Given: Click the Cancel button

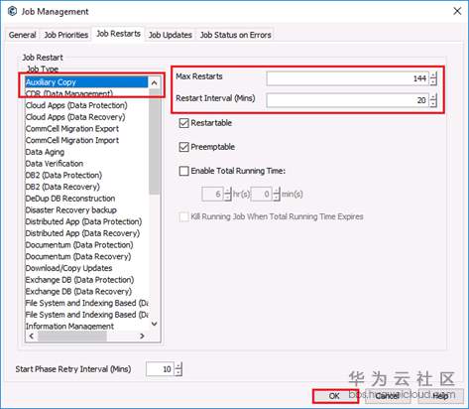Looking at the screenshot, I should click(x=388, y=396).
